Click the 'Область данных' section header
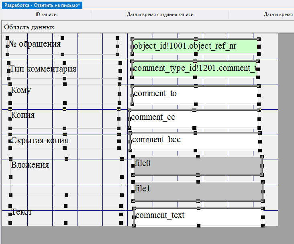This screenshot has width=294, height=244. [x=29, y=27]
